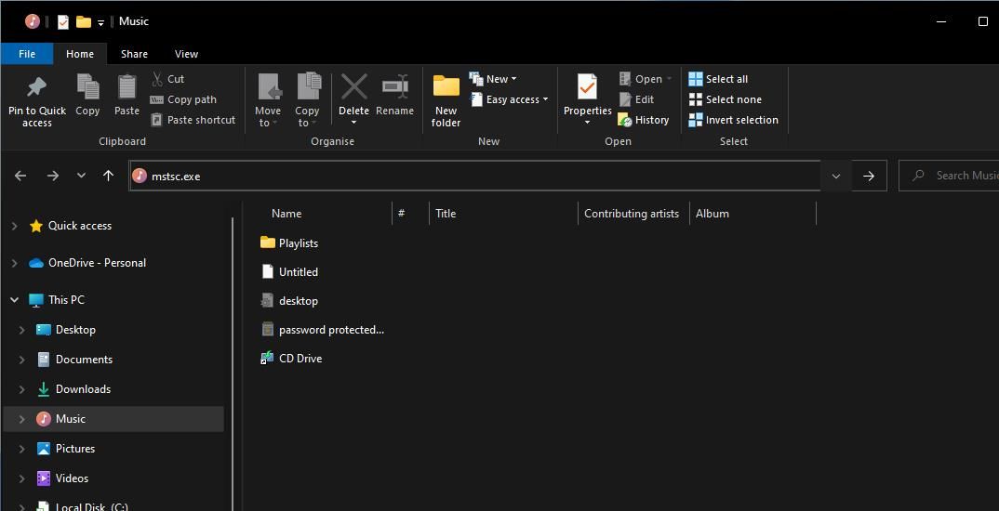
Task: Click Select none option
Action: (x=725, y=99)
